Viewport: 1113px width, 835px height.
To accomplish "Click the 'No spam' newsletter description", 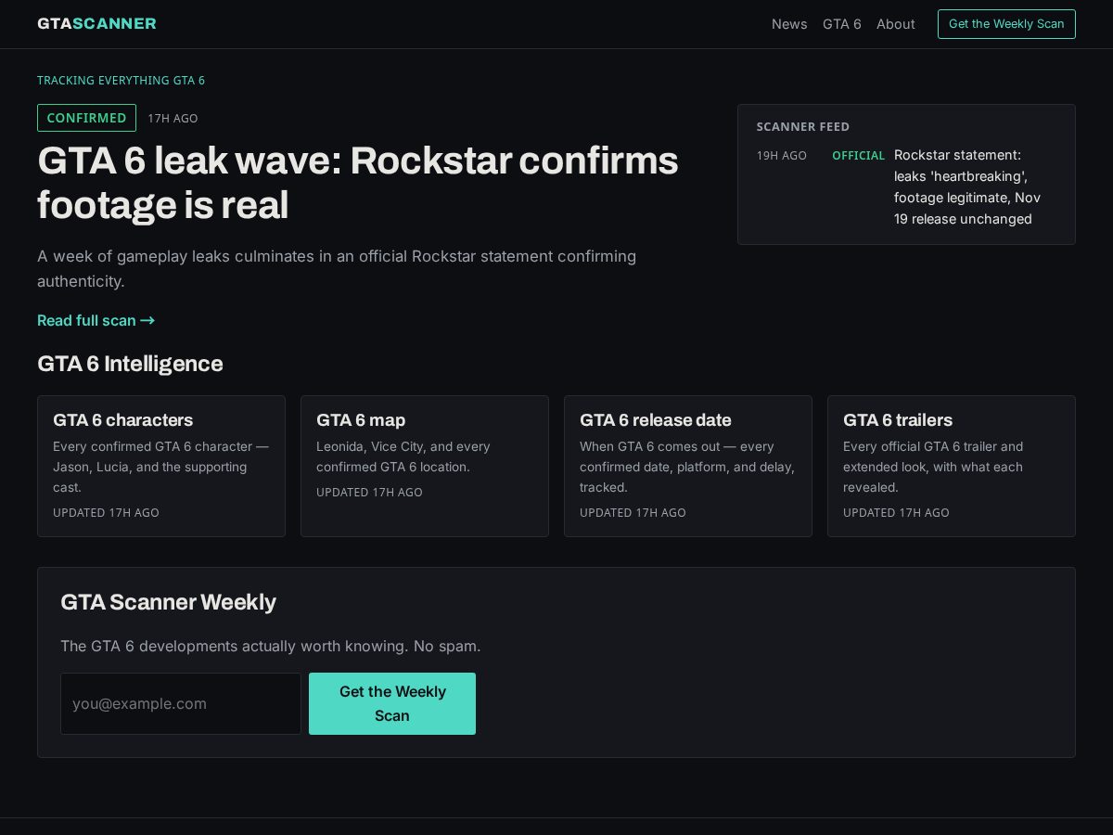I will 271,646.
